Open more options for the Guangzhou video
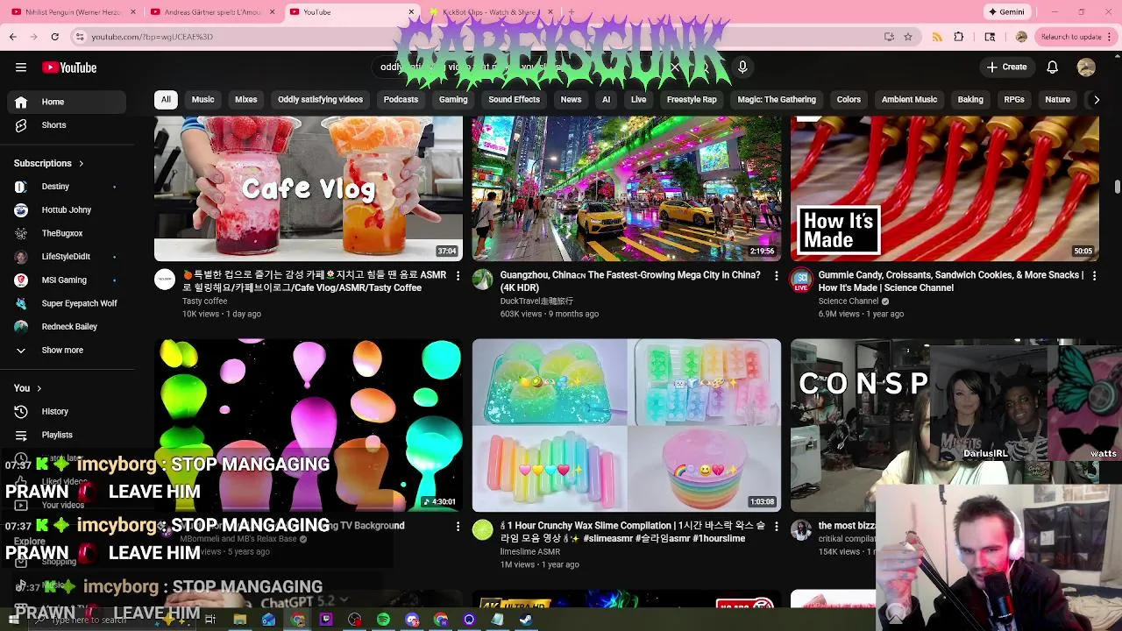 coord(776,275)
